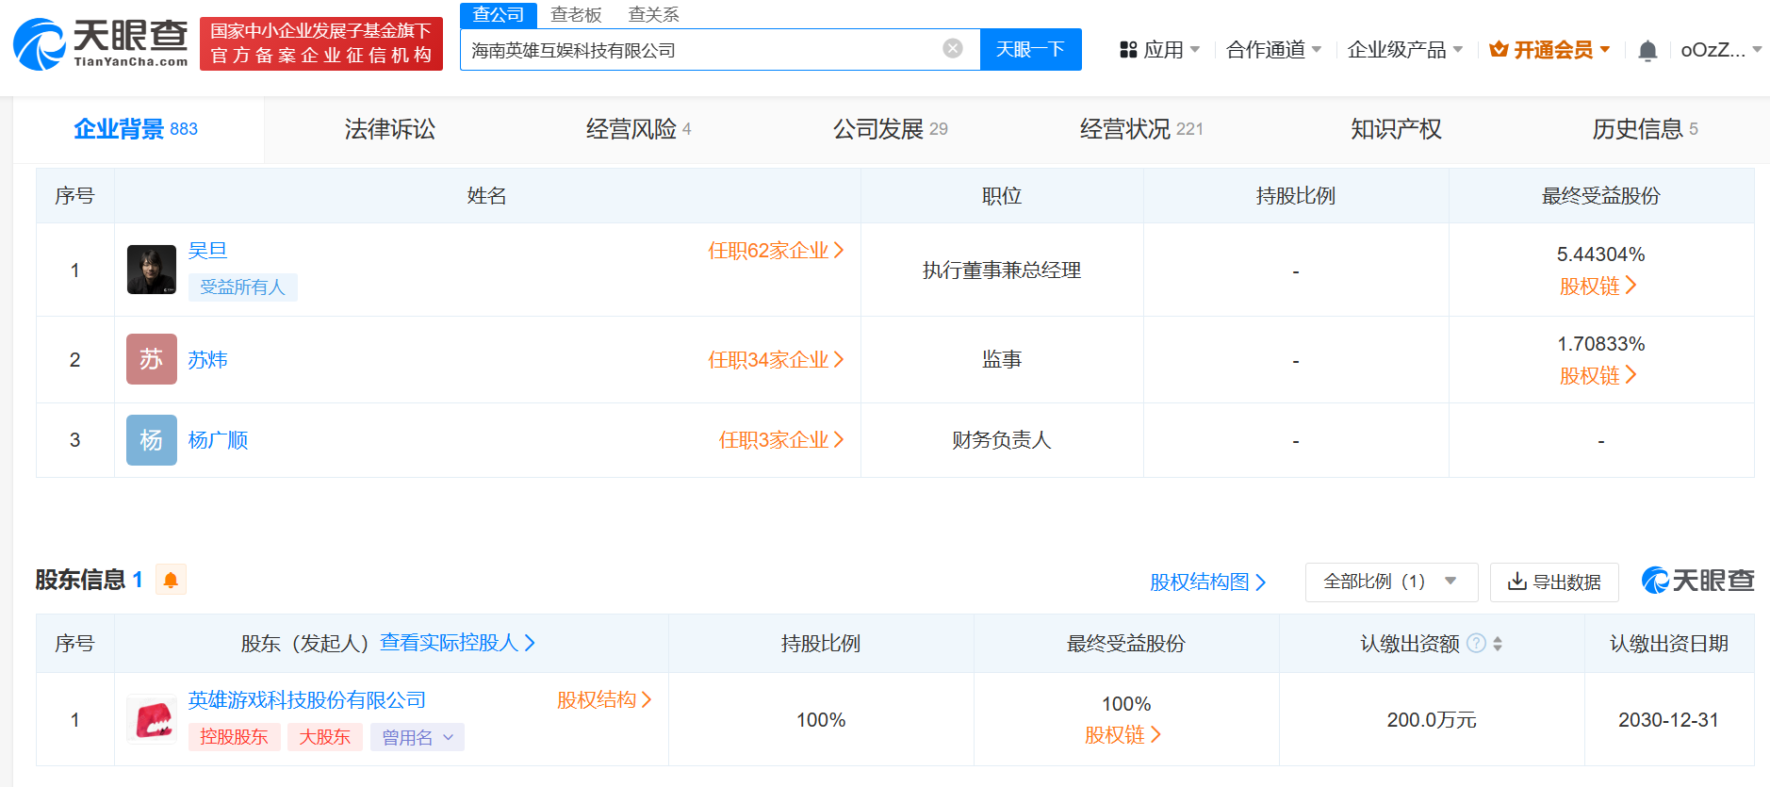The image size is (1770, 787).
Task: Click the red 官方备案企业征信机构 banner
Action: tap(321, 43)
